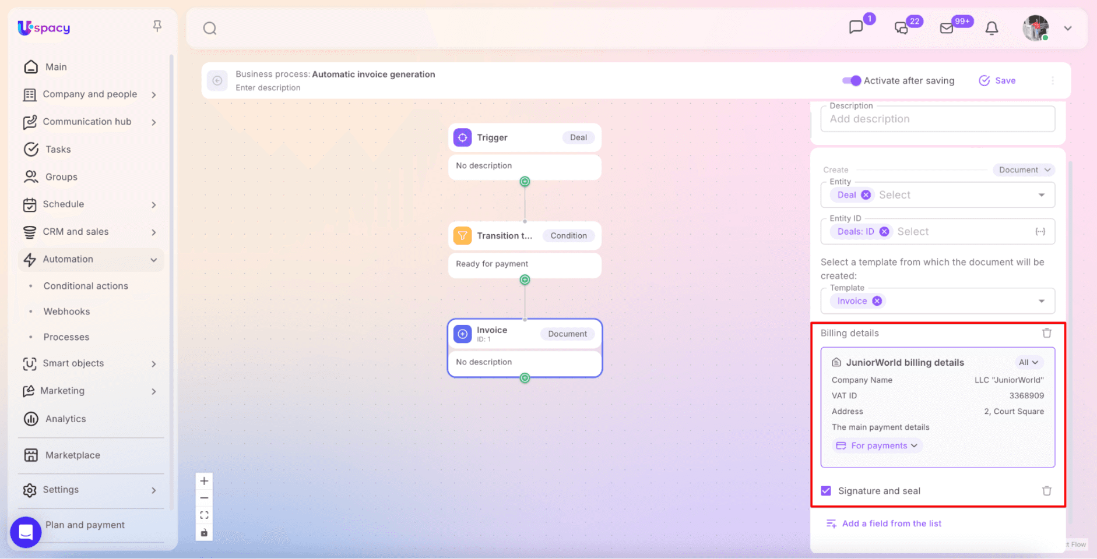This screenshot has width=1097, height=559.
Task: Remove the Invoice template chip
Action: (x=877, y=301)
